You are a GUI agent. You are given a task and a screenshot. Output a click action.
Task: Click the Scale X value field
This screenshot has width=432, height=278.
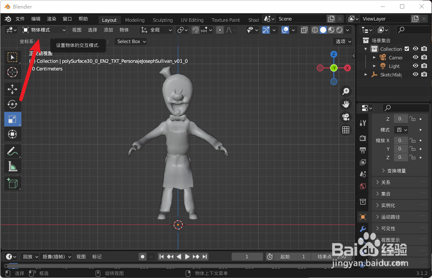400,140
